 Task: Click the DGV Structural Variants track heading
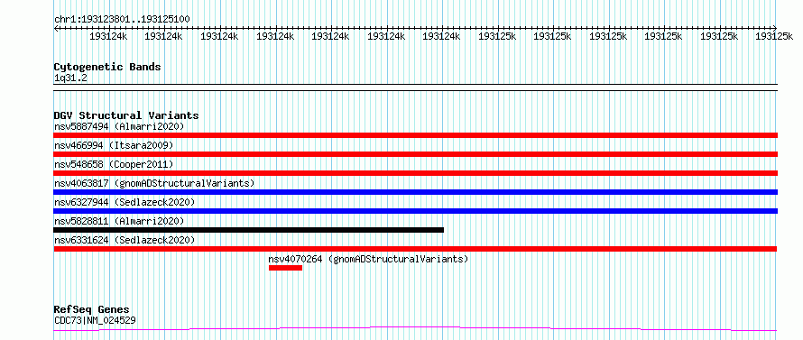126,115
